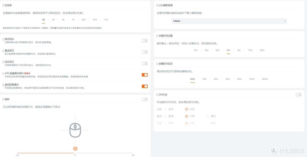The height and width of the screenshot is (157, 307).
Task: Click the mouse illustration in the rotation panel
Action: (x=75, y=130)
